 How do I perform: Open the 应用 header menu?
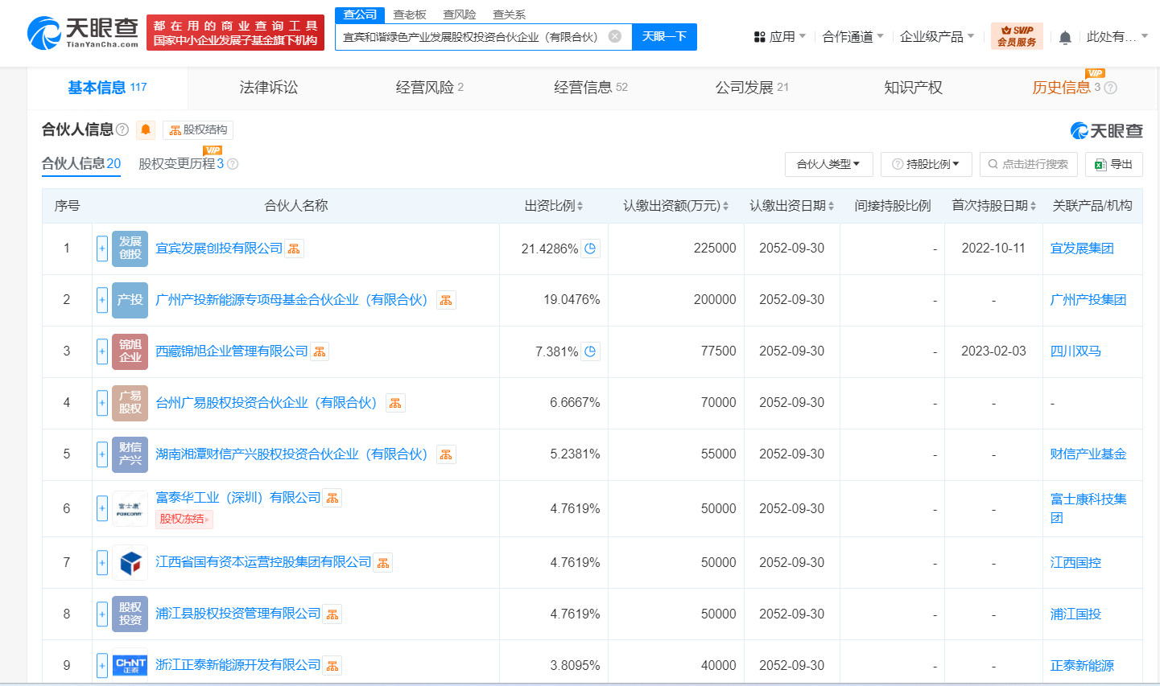point(779,37)
